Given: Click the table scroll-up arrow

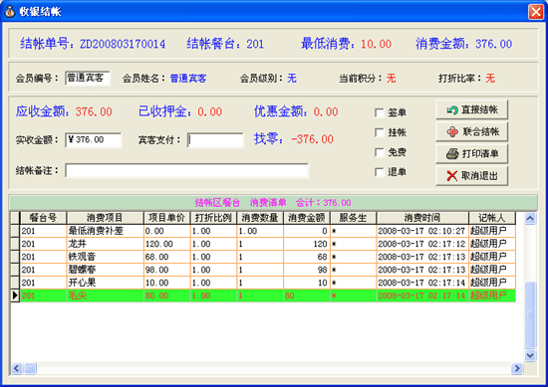Looking at the screenshot, I should (x=530, y=219).
